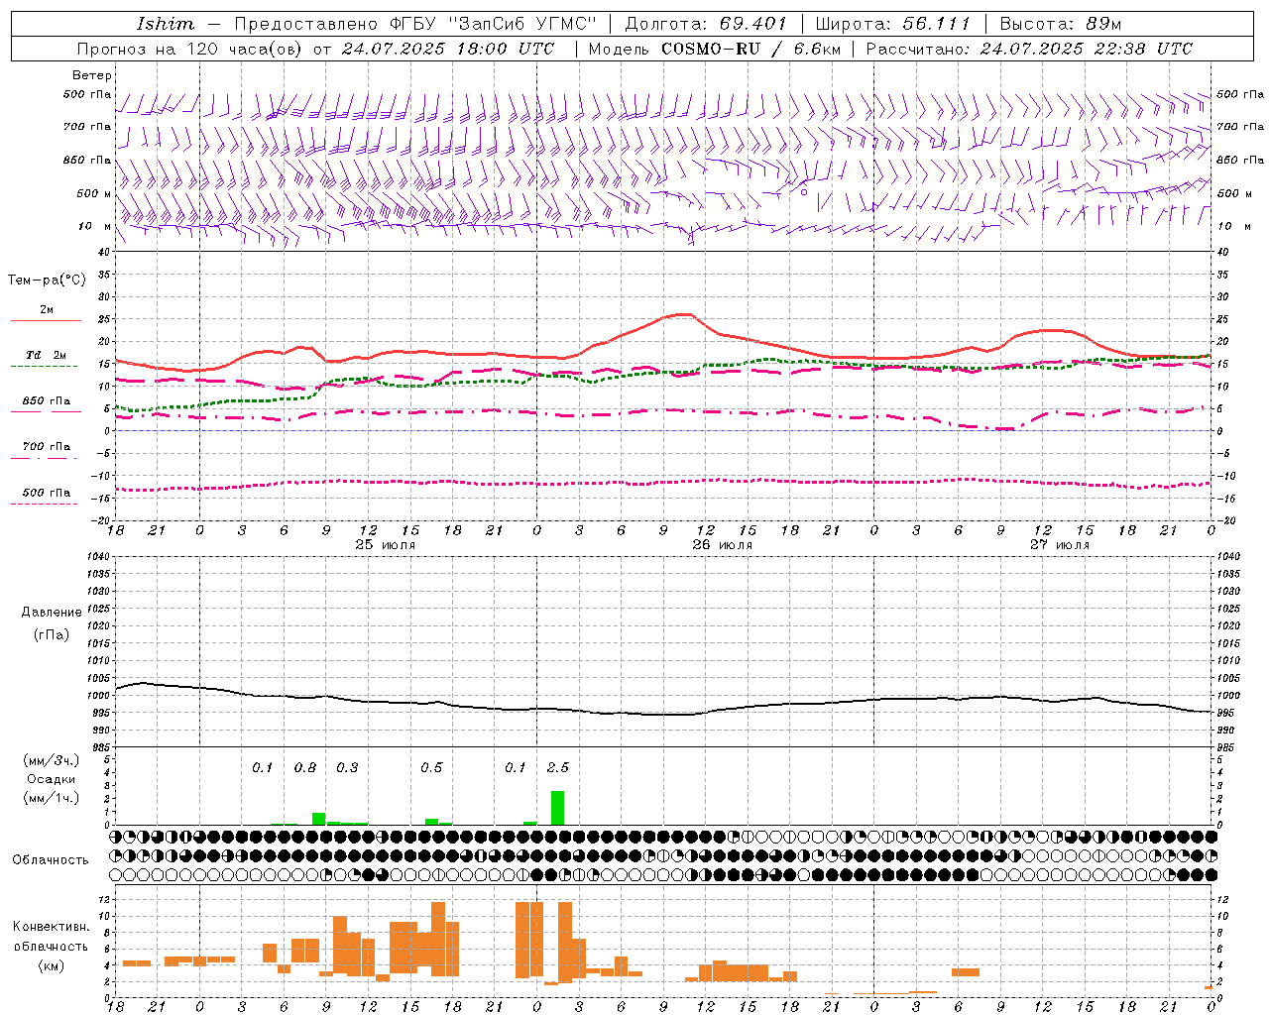Image resolution: width=1269 pixels, height=1015 pixels.
Task: Click the 25 июля date label
Action: (386, 545)
